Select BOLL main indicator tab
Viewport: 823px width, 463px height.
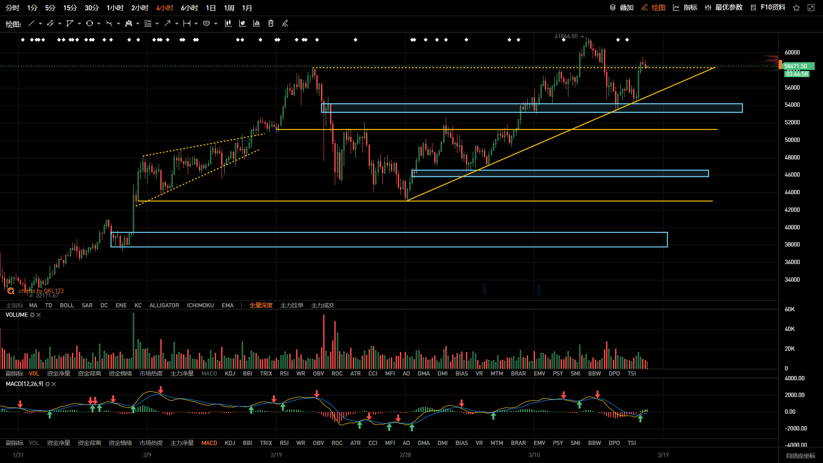tap(67, 305)
